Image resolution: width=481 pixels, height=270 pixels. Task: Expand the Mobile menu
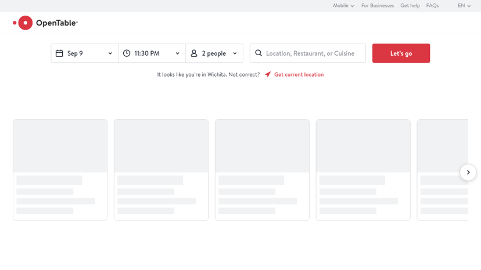[343, 6]
